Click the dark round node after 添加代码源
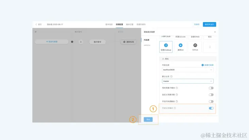Viewport: 249px width, 140px height. coord(72,42)
